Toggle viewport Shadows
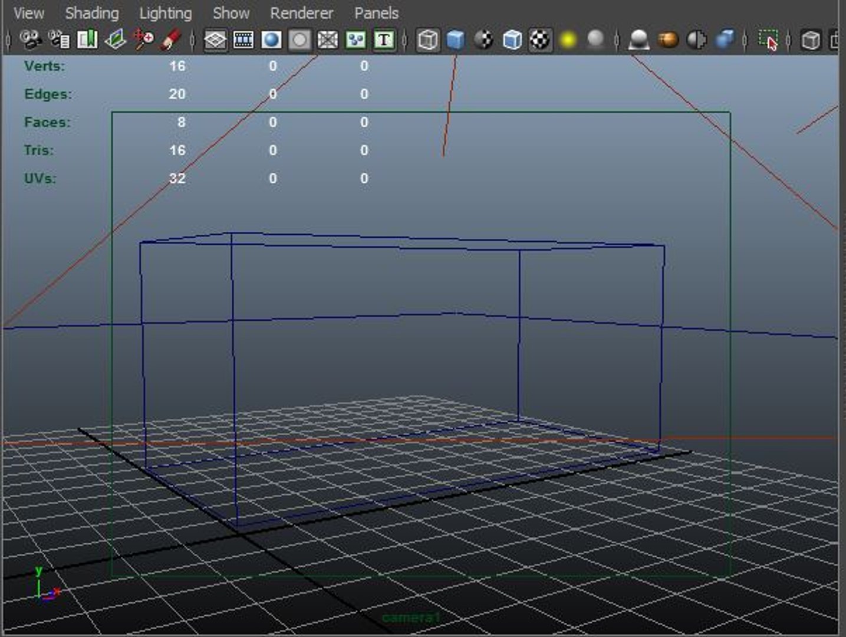Screen dimensions: 846x637 pyautogui.click(x=596, y=40)
